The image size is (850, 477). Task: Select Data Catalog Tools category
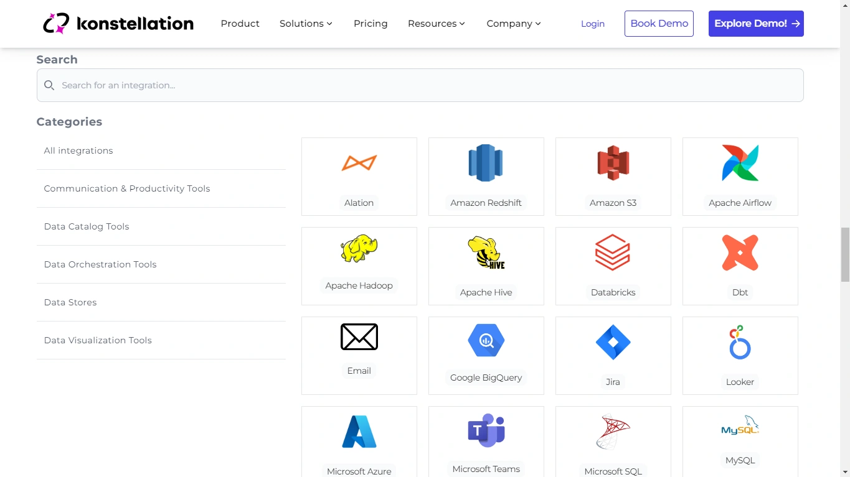[x=161, y=226]
